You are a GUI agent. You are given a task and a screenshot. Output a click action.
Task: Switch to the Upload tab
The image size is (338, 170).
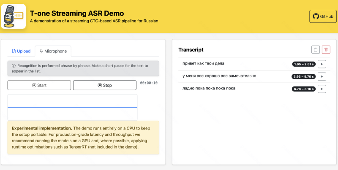point(21,51)
